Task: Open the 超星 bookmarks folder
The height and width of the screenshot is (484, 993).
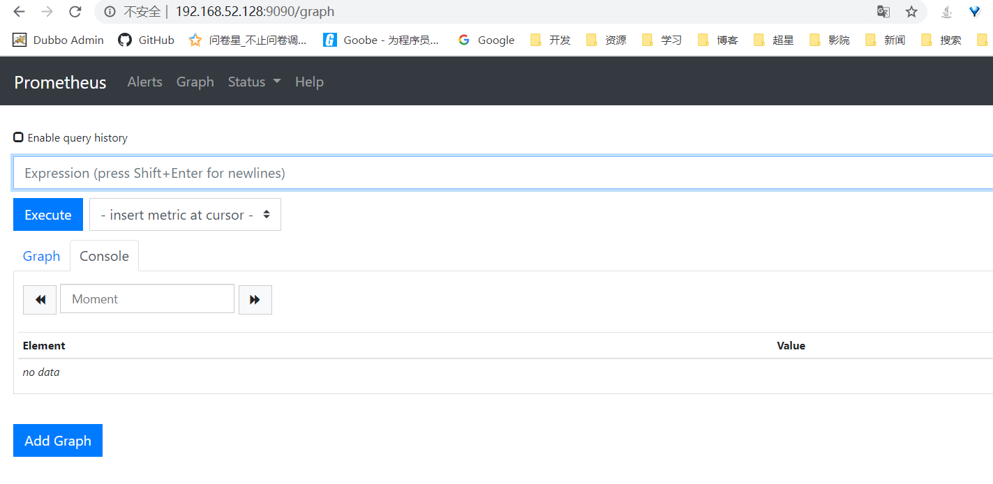Action: pyautogui.click(x=774, y=40)
